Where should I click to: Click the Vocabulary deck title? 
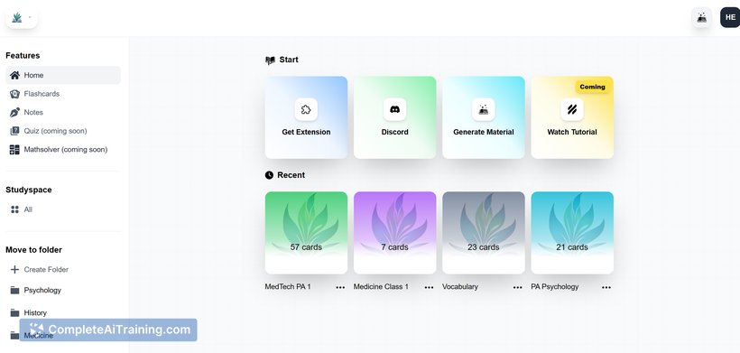pyautogui.click(x=460, y=286)
